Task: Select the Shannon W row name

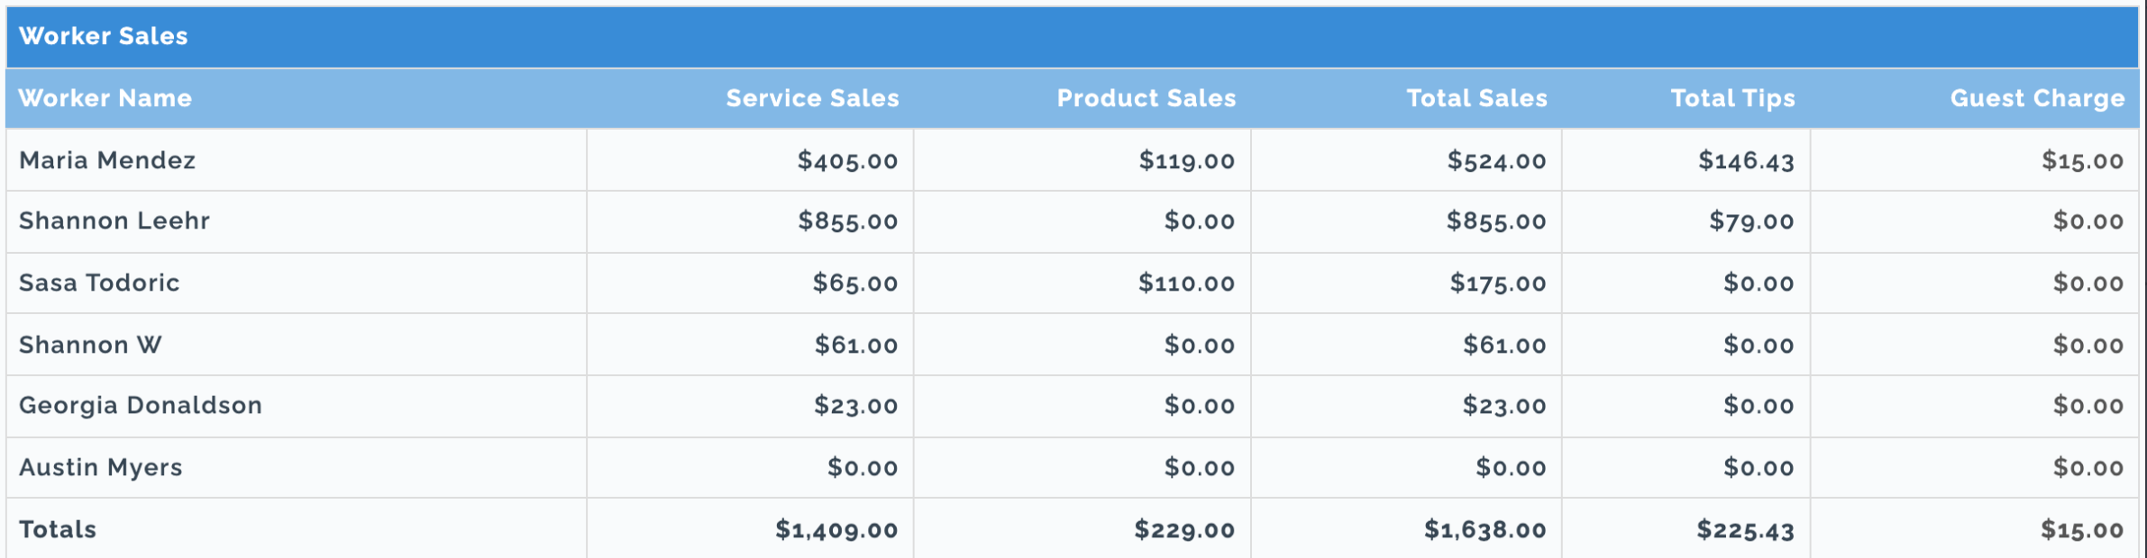Action: [x=90, y=345]
